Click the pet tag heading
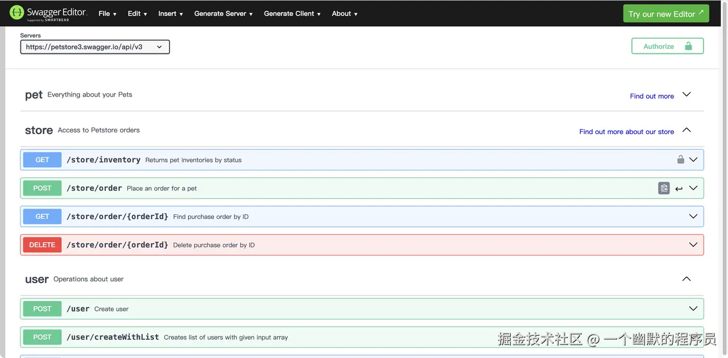The width and height of the screenshot is (728, 358). (x=34, y=95)
